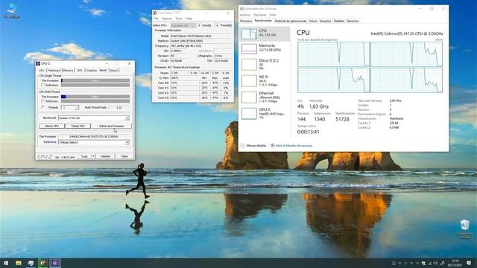Open the Benchmark version dropdown
Viewport: 477px width, 268px height.
94,118
